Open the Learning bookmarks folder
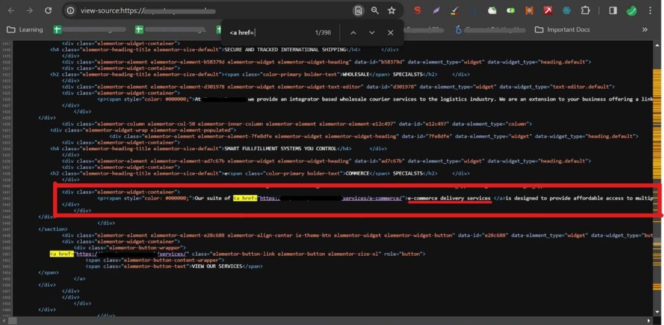 pyautogui.click(x=25, y=30)
